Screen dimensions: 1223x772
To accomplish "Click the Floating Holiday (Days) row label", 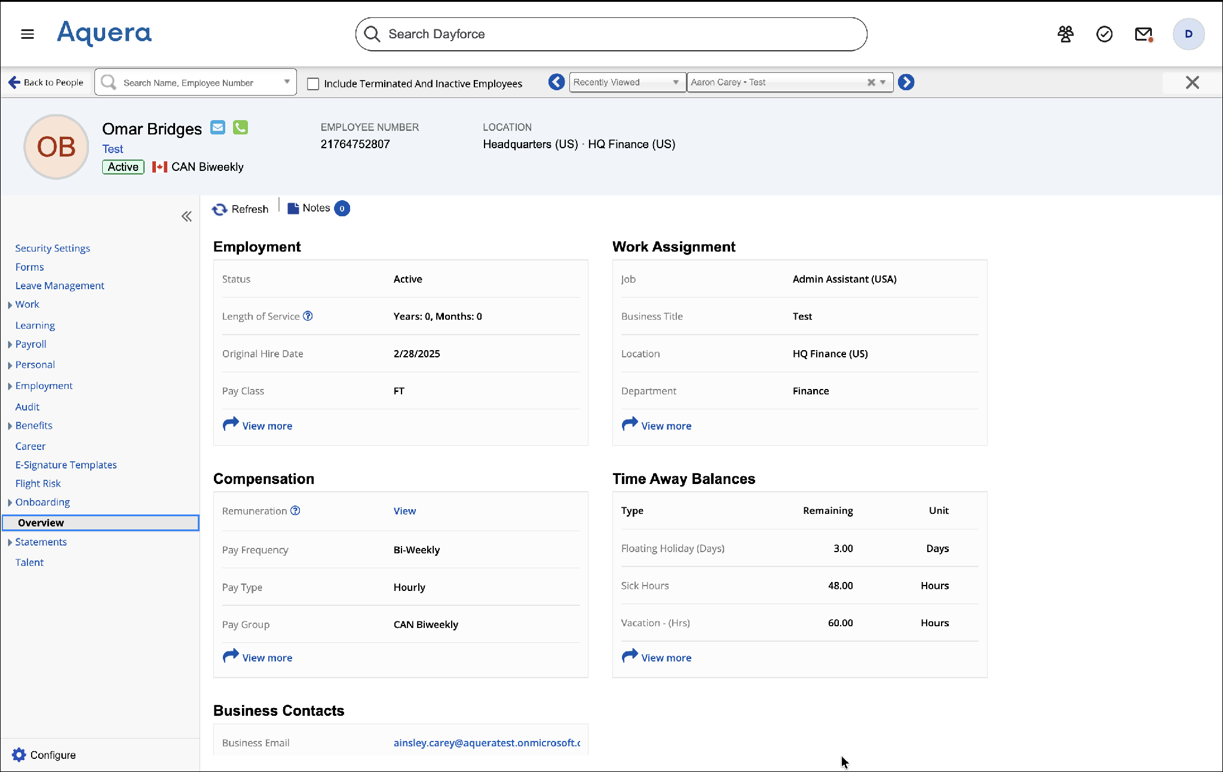I will (x=673, y=549).
